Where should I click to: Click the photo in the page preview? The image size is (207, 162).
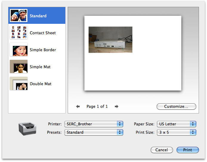tap(110, 40)
